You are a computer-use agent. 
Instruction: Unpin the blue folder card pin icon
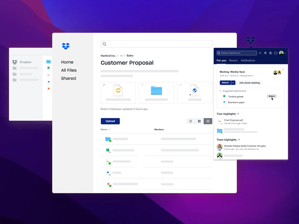coord(142,85)
